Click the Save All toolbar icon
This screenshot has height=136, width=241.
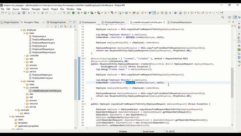click(14, 13)
